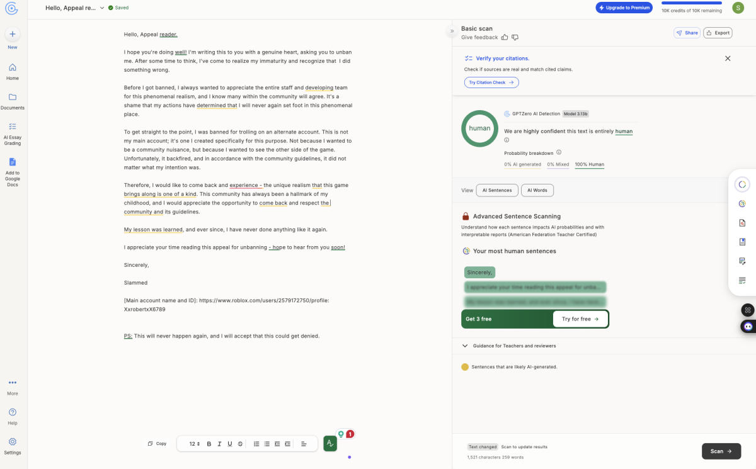Dismiss the Verify your citations banner
The height and width of the screenshot is (469, 756).
[x=728, y=59]
